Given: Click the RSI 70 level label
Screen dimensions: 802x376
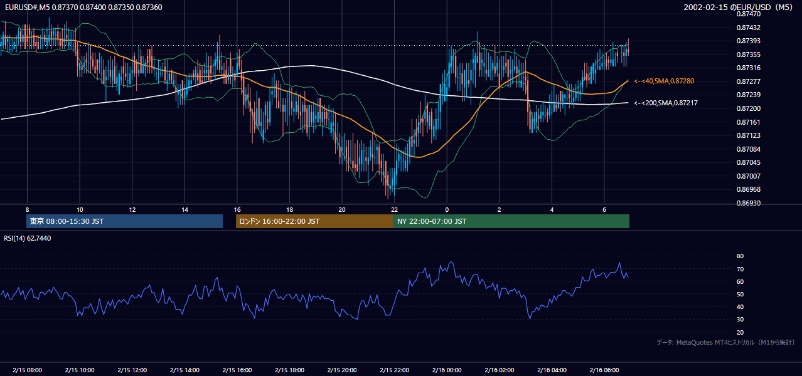Looking at the screenshot, I should point(740,269).
